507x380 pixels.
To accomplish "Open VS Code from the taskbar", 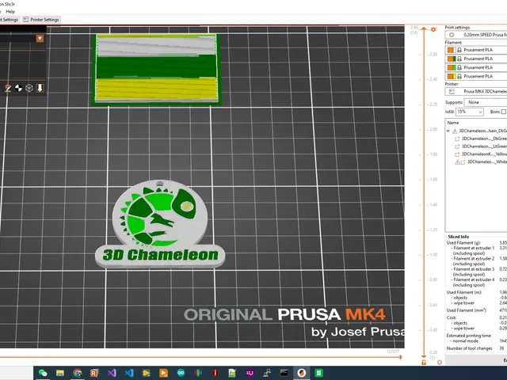I will [129, 373].
